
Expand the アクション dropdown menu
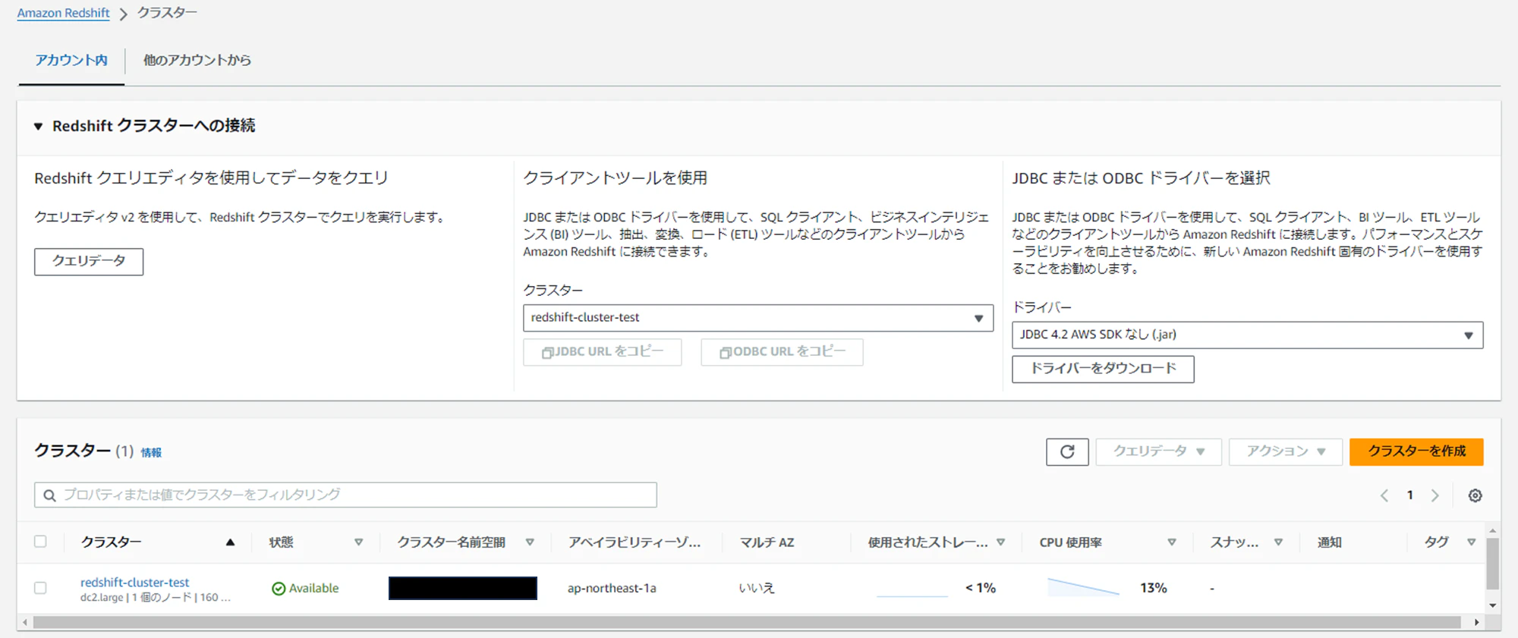tap(1285, 452)
